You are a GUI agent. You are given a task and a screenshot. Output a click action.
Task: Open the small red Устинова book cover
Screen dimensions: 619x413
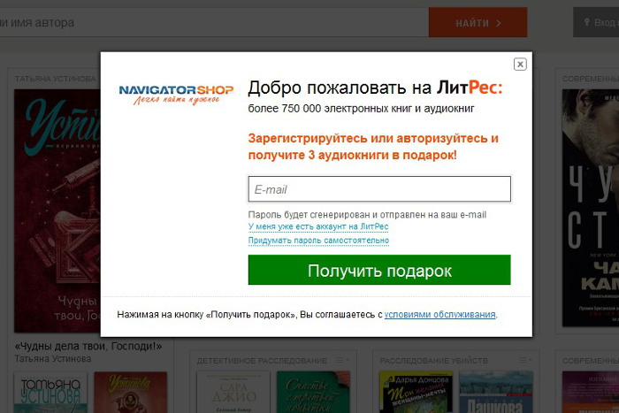[130, 393]
